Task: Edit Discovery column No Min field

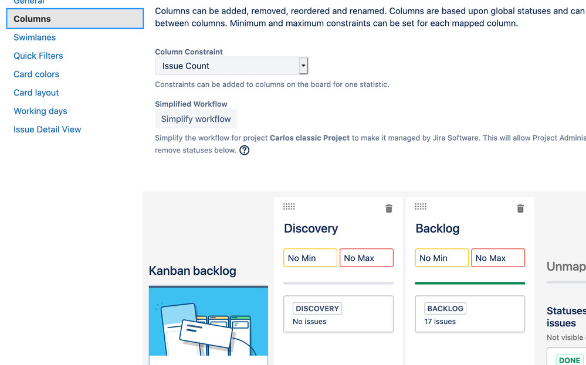Action: point(310,258)
